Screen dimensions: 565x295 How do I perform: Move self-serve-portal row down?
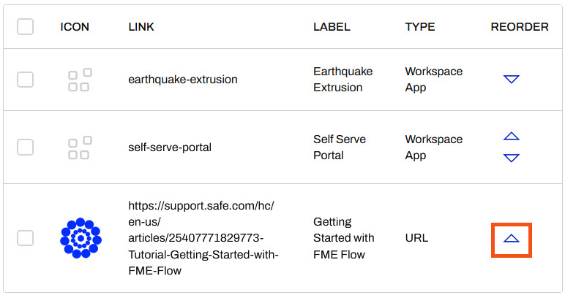512,158
